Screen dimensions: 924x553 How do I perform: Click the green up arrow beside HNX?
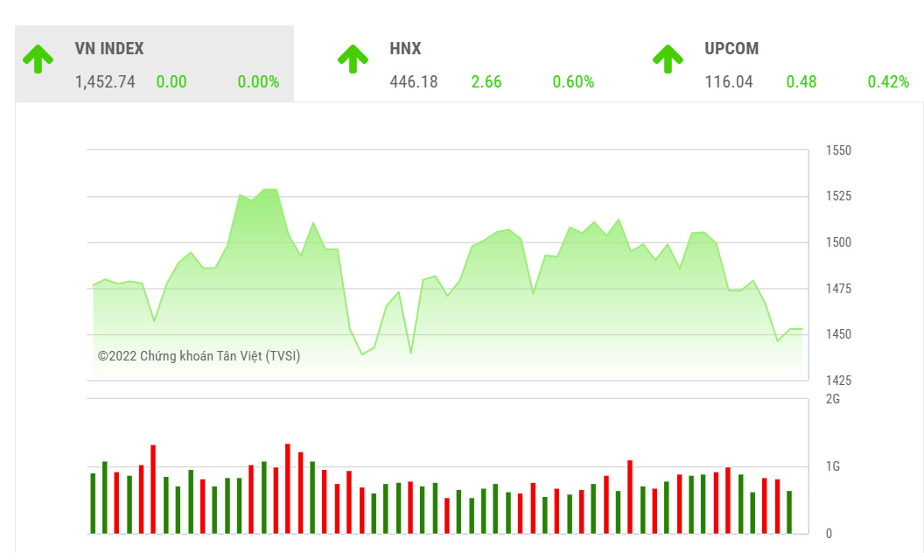click(x=353, y=59)
